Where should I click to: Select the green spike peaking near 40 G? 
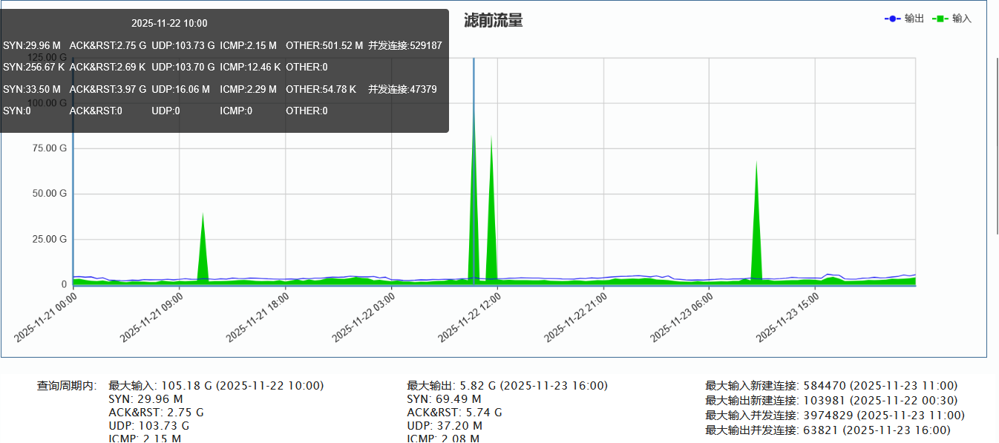[x=203, y=252]
